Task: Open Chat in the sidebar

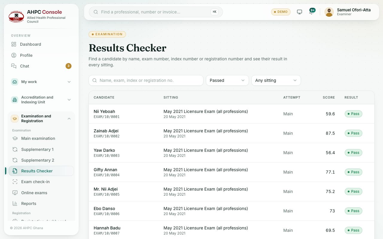Action: click(41, 66)
